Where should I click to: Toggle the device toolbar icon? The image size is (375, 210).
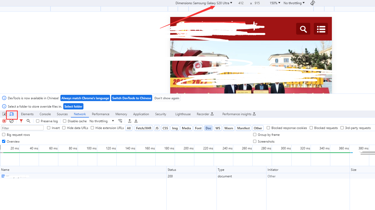[12, 114]
